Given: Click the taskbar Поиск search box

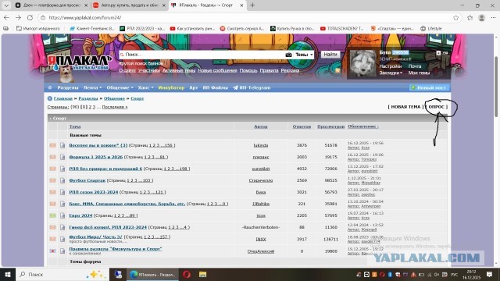Looking at the screenshot, I should point(62,274).
